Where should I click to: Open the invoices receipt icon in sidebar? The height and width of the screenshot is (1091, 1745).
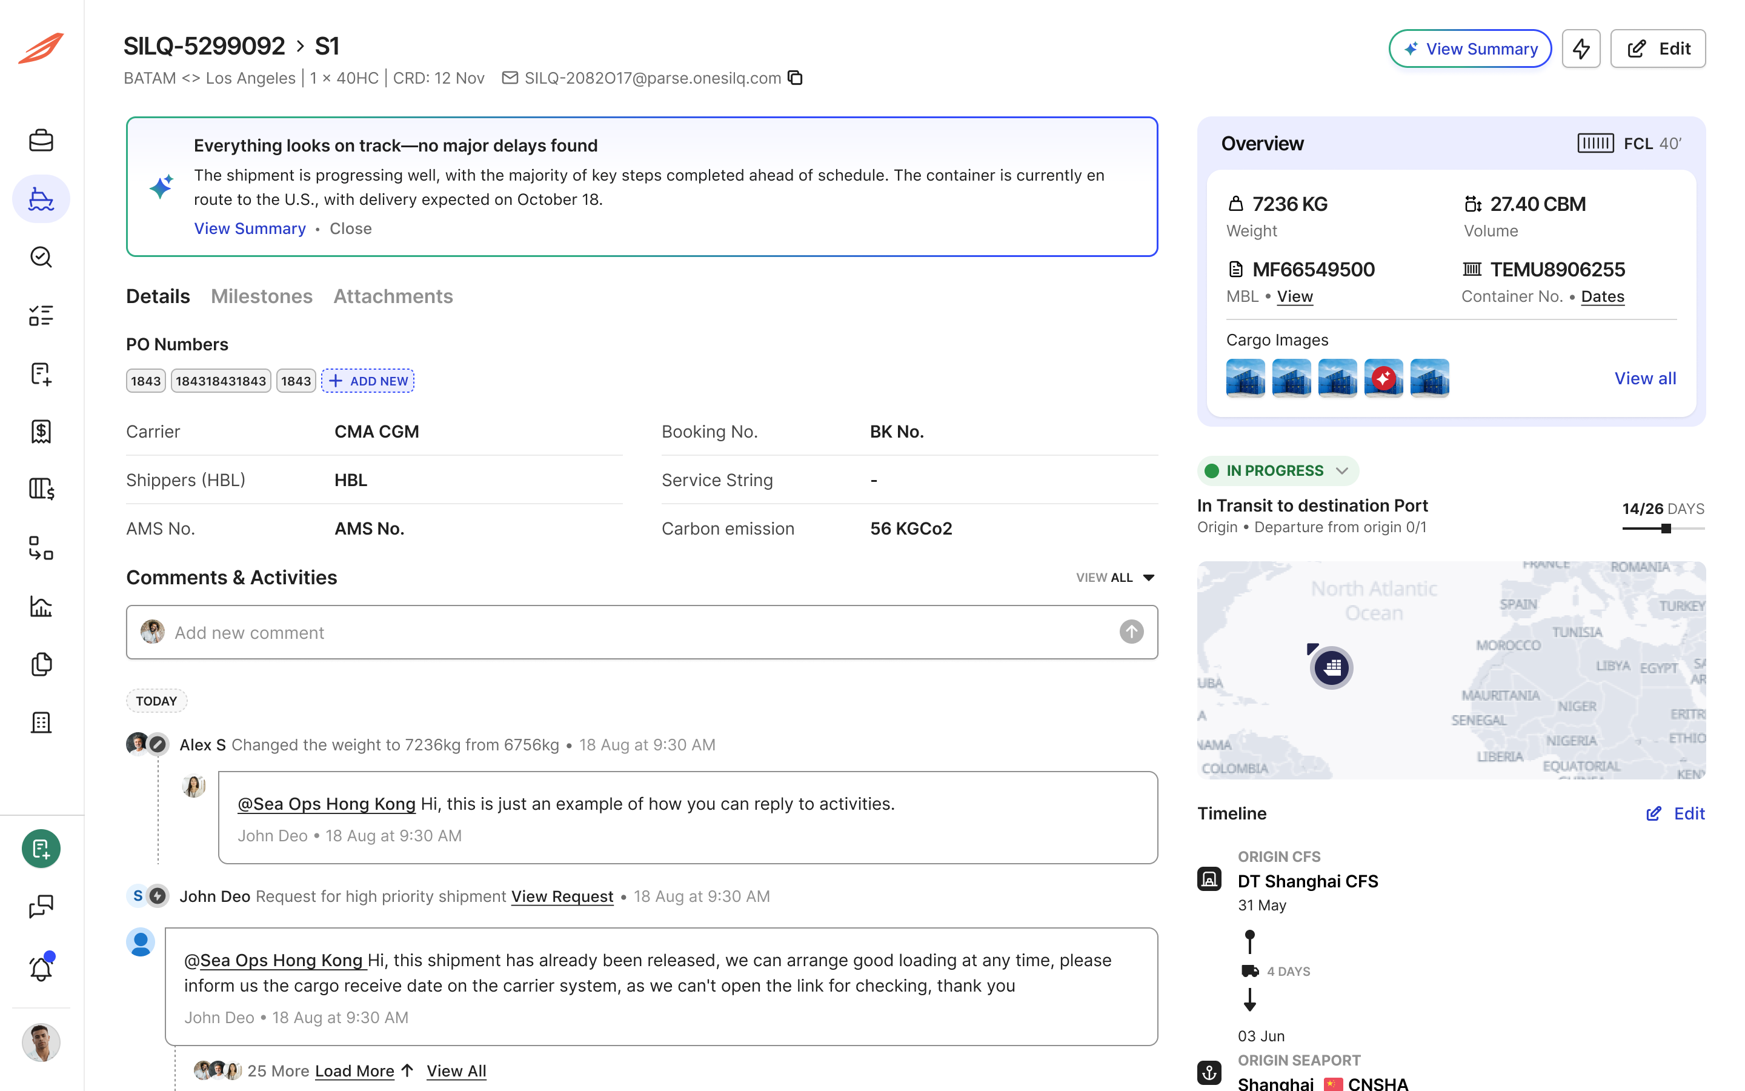point(41,431)
